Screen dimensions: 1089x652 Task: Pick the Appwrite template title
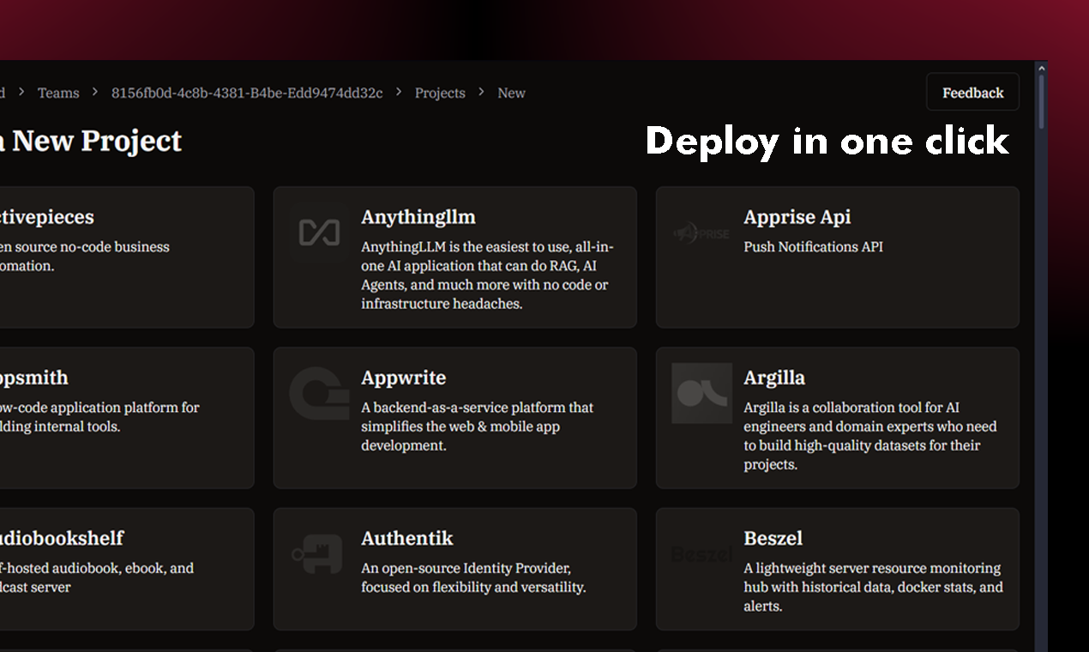coord(404,377)
